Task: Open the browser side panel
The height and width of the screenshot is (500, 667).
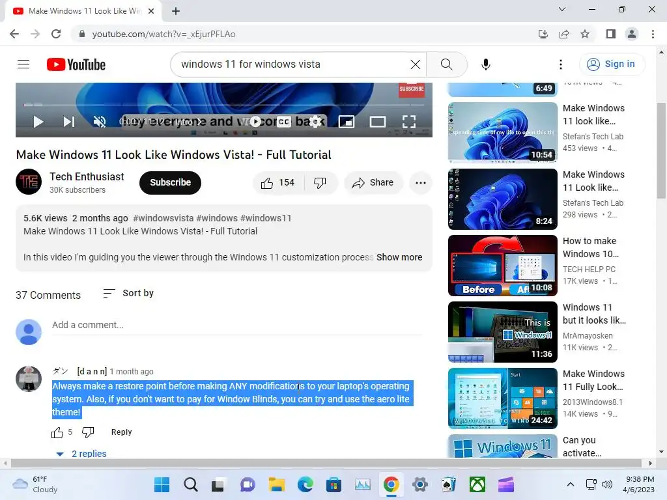Action: pos(611,34)
